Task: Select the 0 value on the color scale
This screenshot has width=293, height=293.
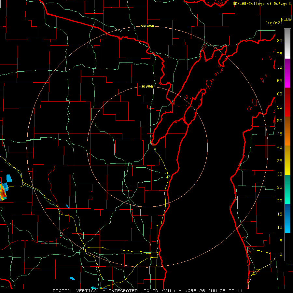Action: coord(281,254)
